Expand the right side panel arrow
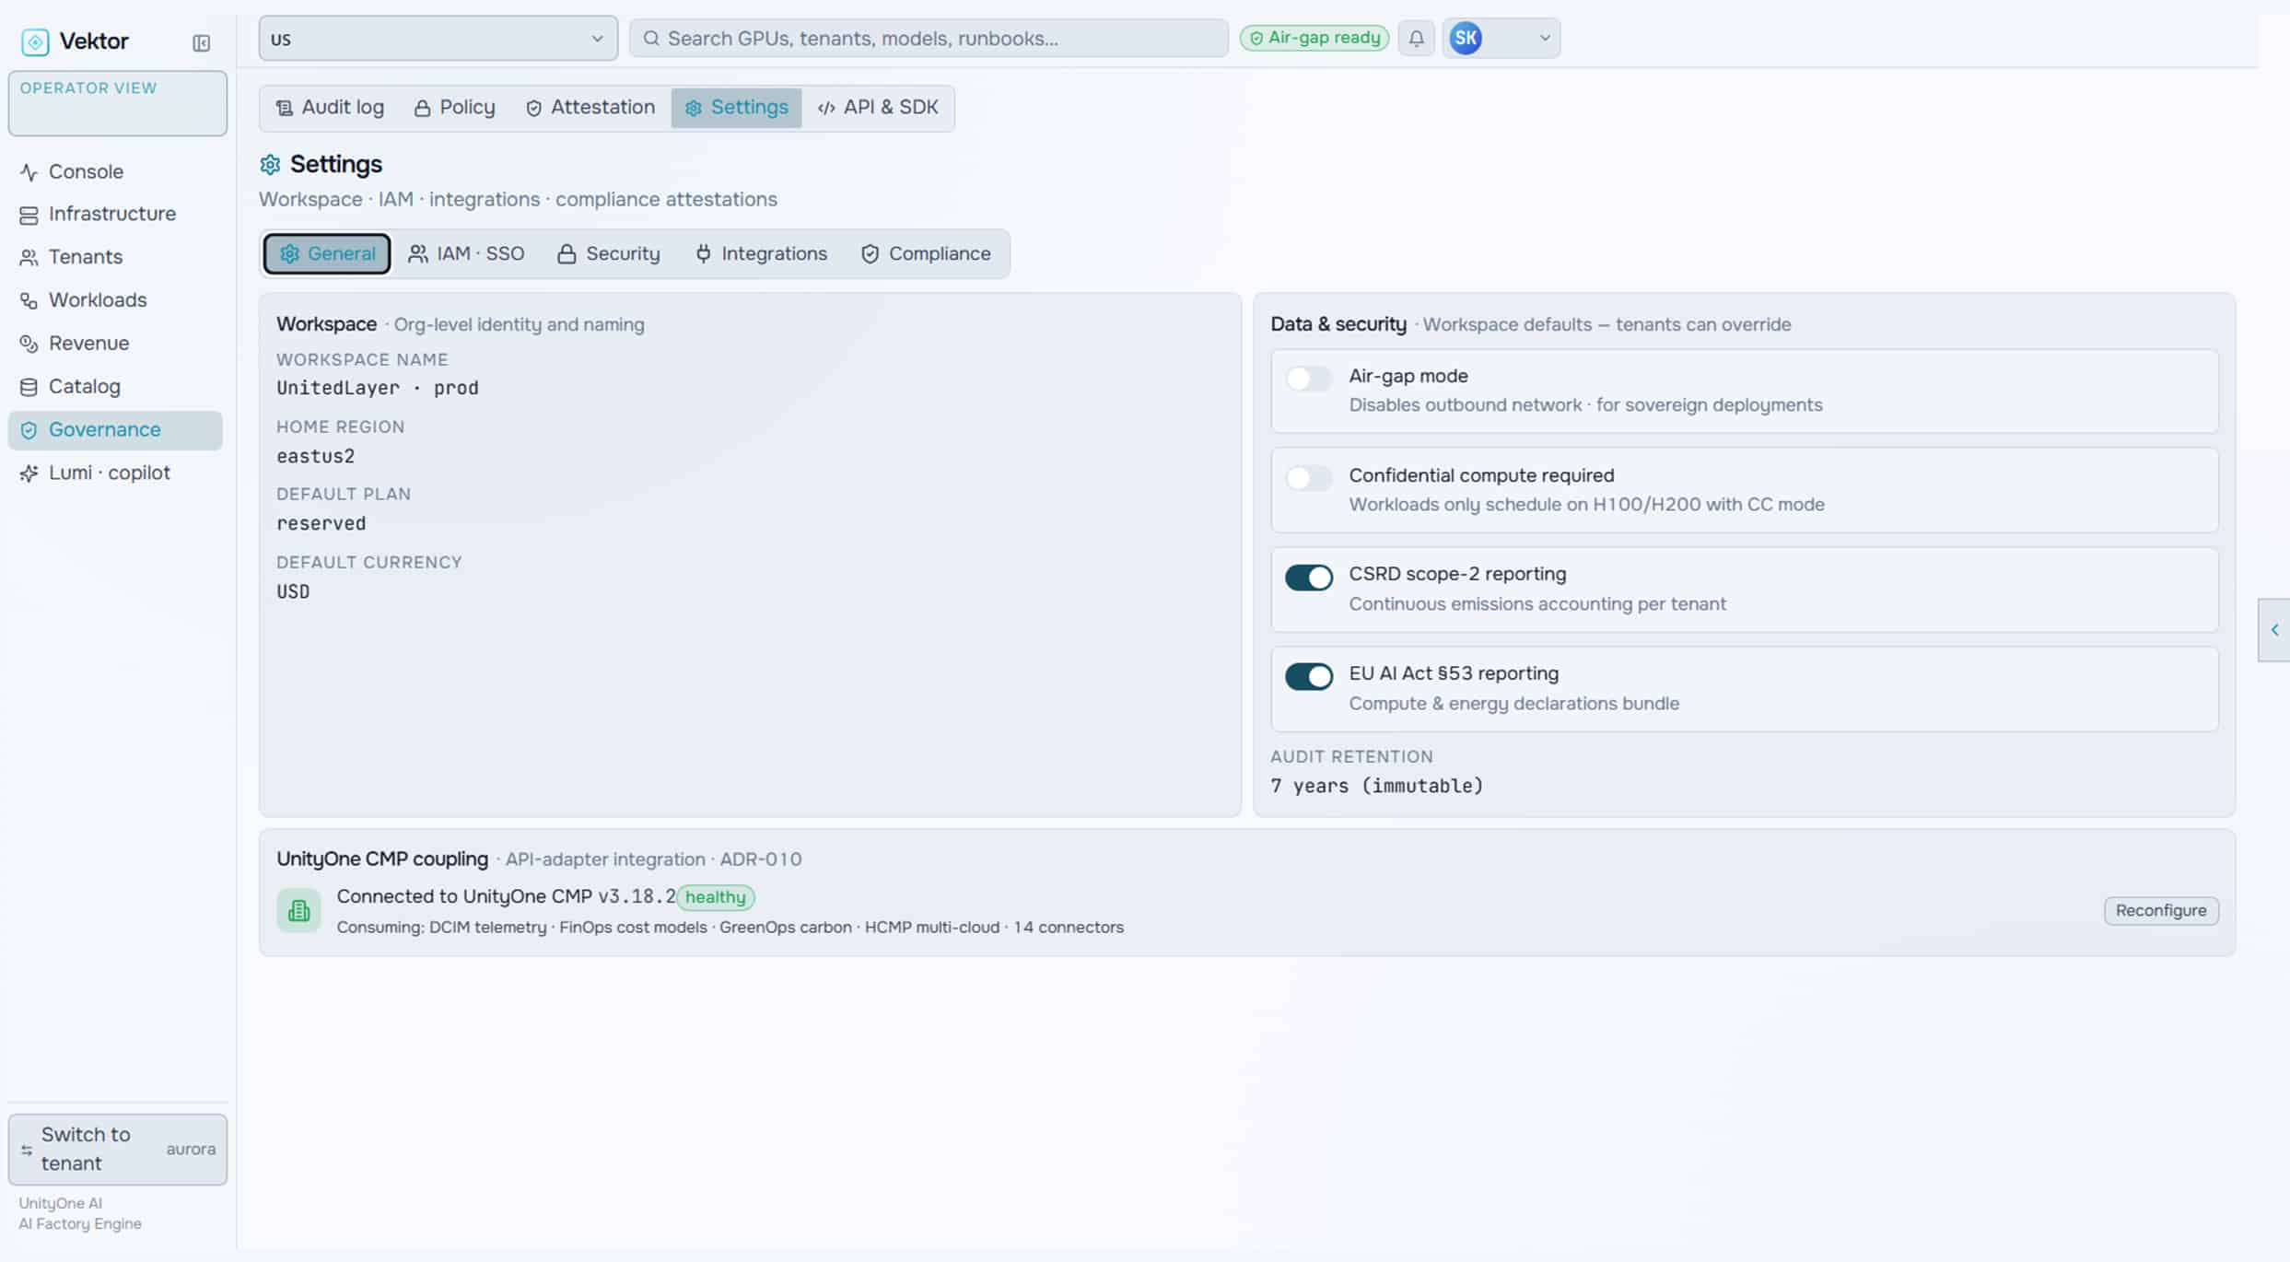 click(x=2274, y=630)
